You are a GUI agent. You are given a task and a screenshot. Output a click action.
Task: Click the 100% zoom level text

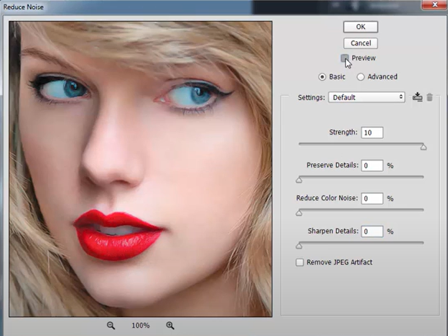click(141, 326)
